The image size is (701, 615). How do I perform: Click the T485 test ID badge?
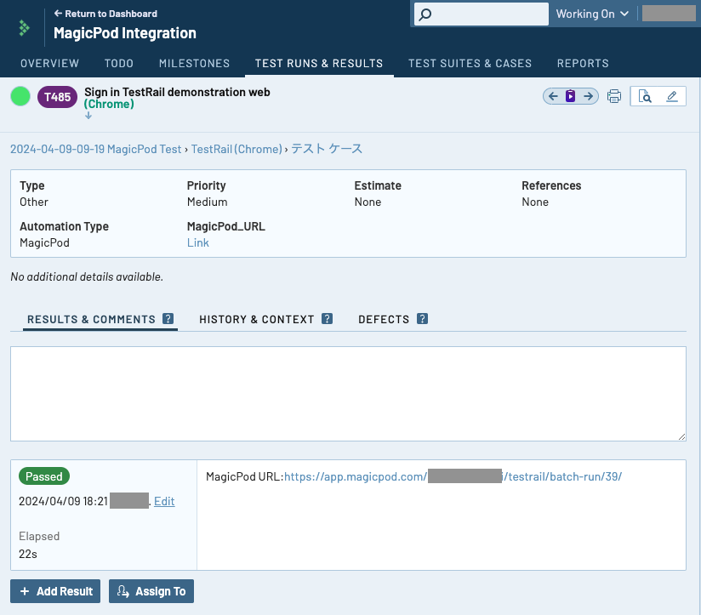point(57,97)
